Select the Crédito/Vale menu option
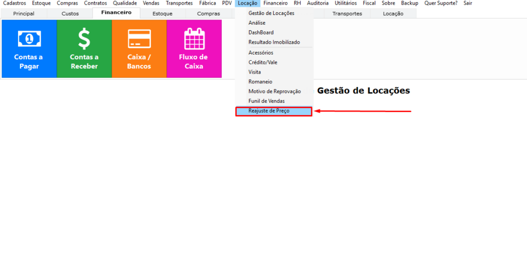This screenshot has width=527, height=268. point(262,62)
